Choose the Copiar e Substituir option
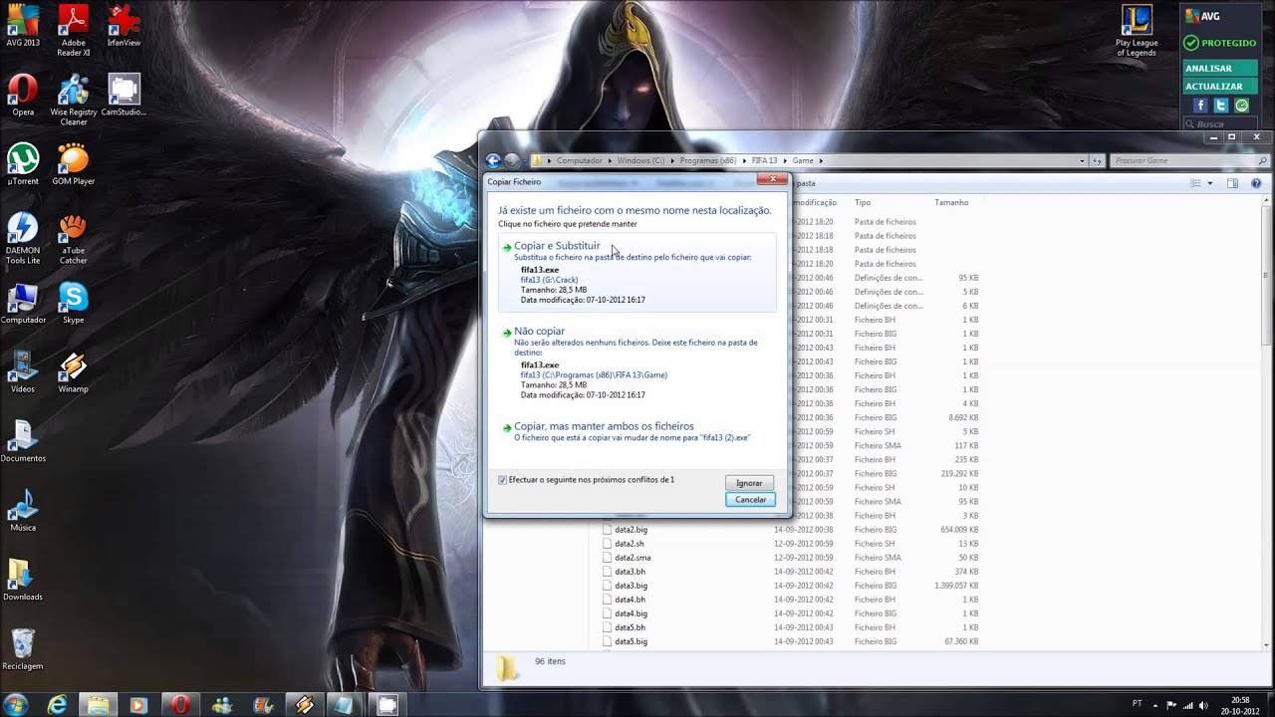The width and height of the screenshot is (1275, 717). pos(637,274)
